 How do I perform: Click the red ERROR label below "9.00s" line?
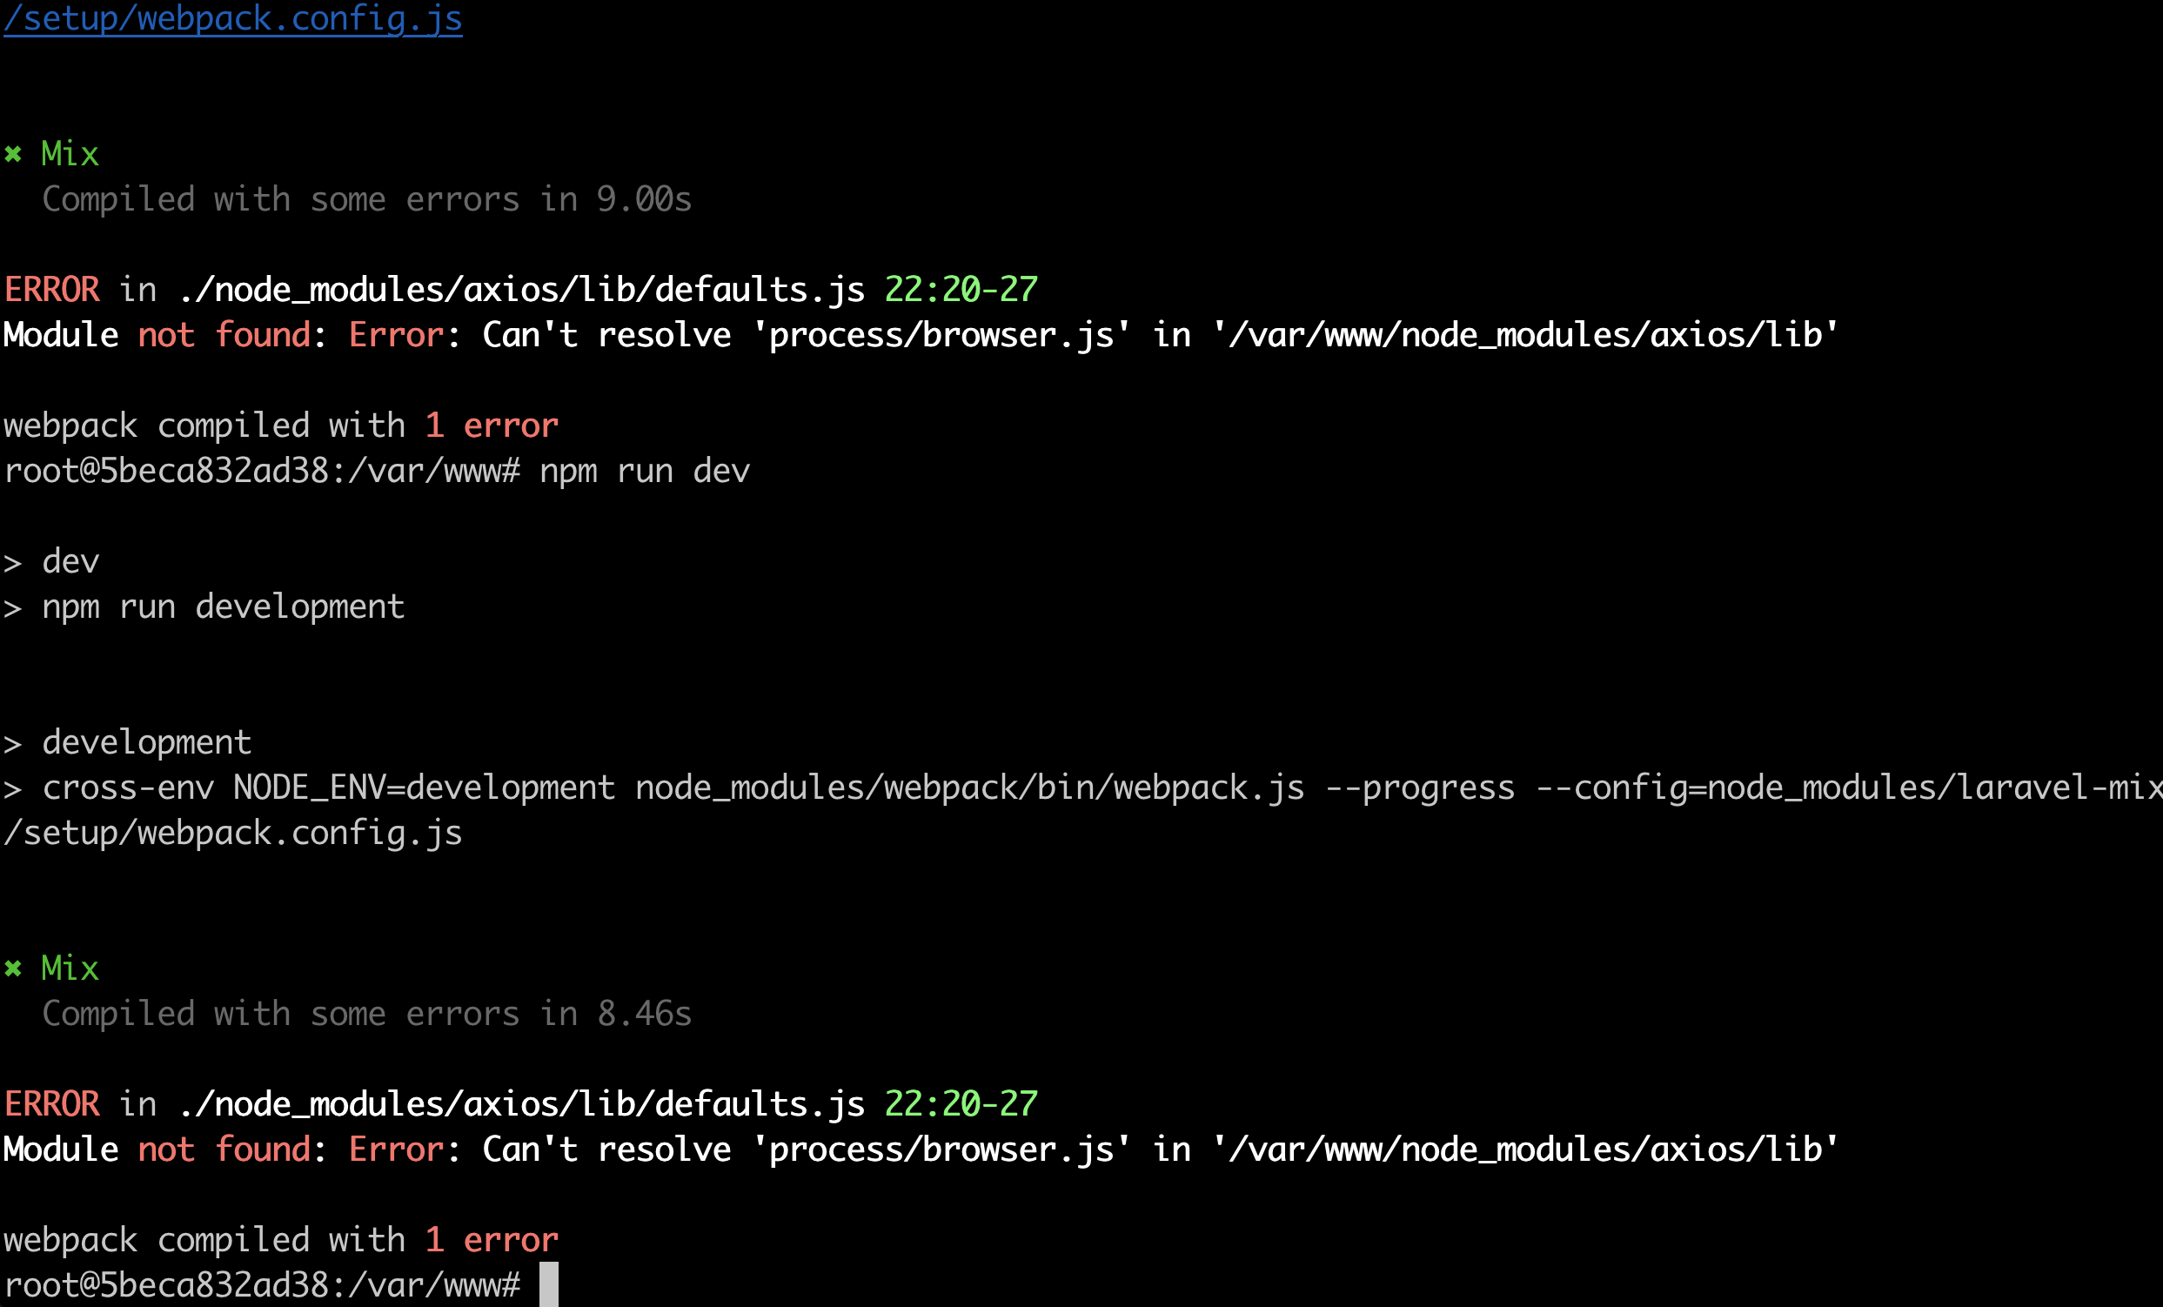52,291
